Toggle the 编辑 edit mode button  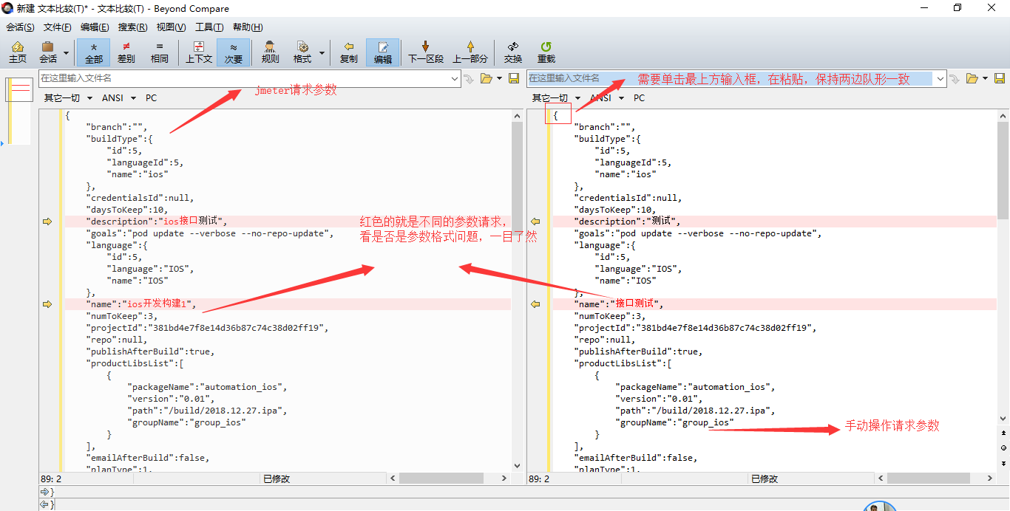click(383, 52)
